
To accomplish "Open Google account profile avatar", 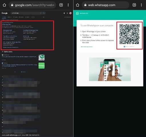I will (70, 13).
